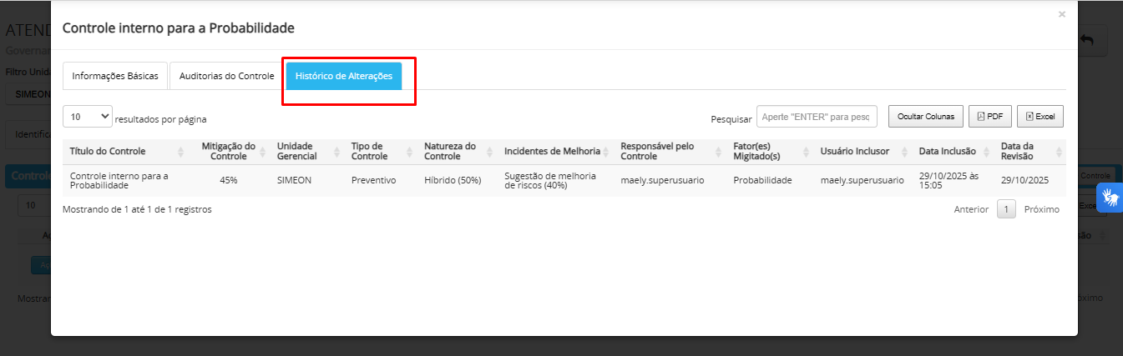Sort by Incidentes de Melhoria column
This screenshot has width=1123, height=356.
tap(552, 151)
